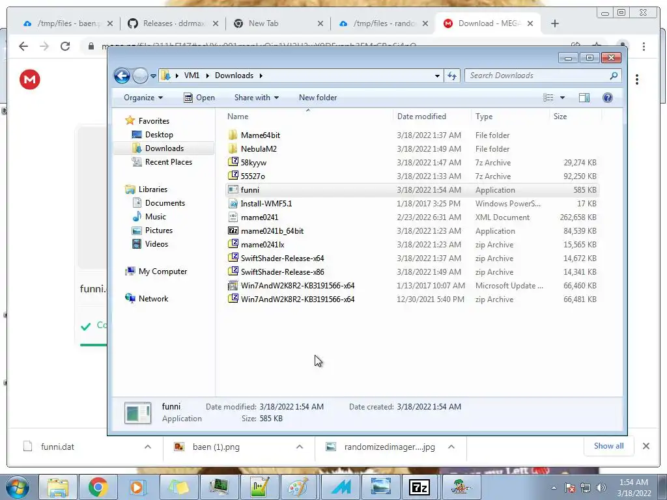Viewport: 667px width, 500px height.
Task: Select the funni application file
Action: click(412, 189)
